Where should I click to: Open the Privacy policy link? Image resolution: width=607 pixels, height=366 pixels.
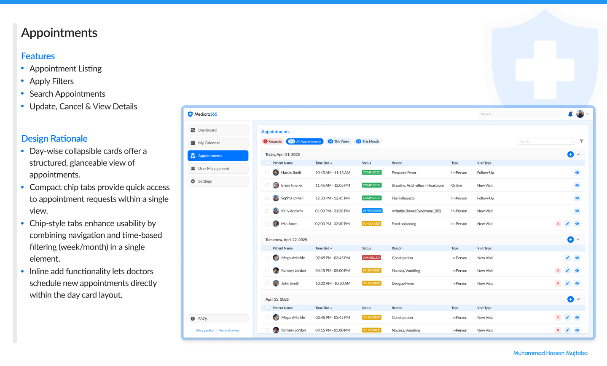point(205,330)
